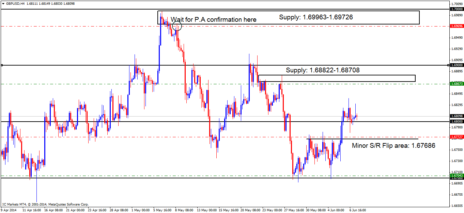This screenshot has height=213, width=464.
Task: Click the 1.69490 price scale value
Action: (x=457, y=37)
